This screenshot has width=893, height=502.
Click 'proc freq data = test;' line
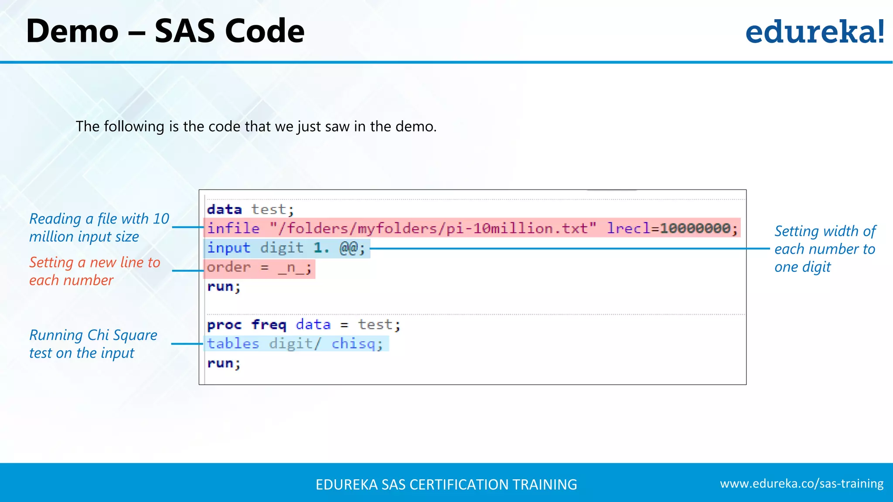point(303,325)
